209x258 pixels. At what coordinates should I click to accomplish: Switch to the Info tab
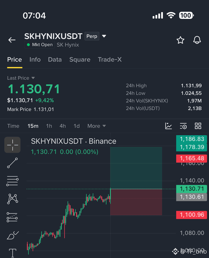[35, 60]
